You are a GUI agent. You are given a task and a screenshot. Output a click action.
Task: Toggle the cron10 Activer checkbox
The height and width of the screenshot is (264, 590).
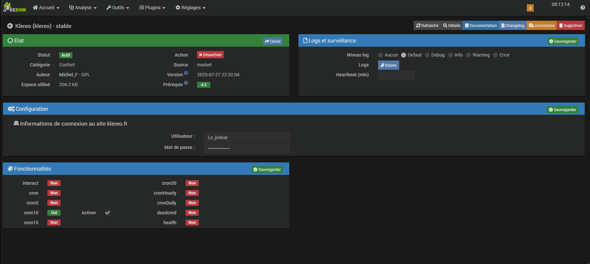click(x=108, y=213)
